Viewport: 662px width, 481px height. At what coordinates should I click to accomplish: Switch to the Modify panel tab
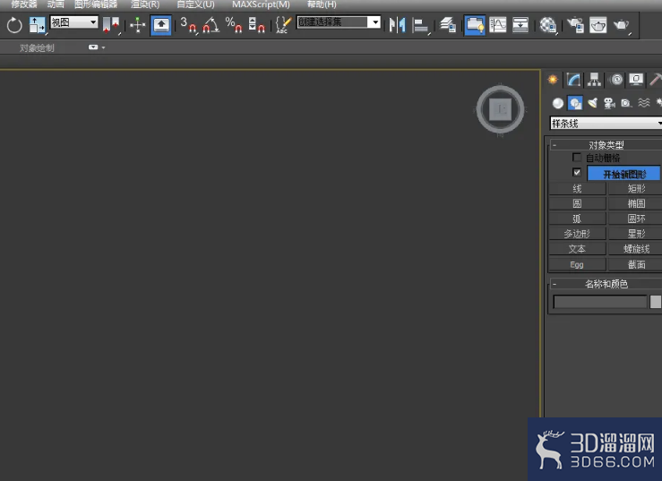tap(573, 80)
